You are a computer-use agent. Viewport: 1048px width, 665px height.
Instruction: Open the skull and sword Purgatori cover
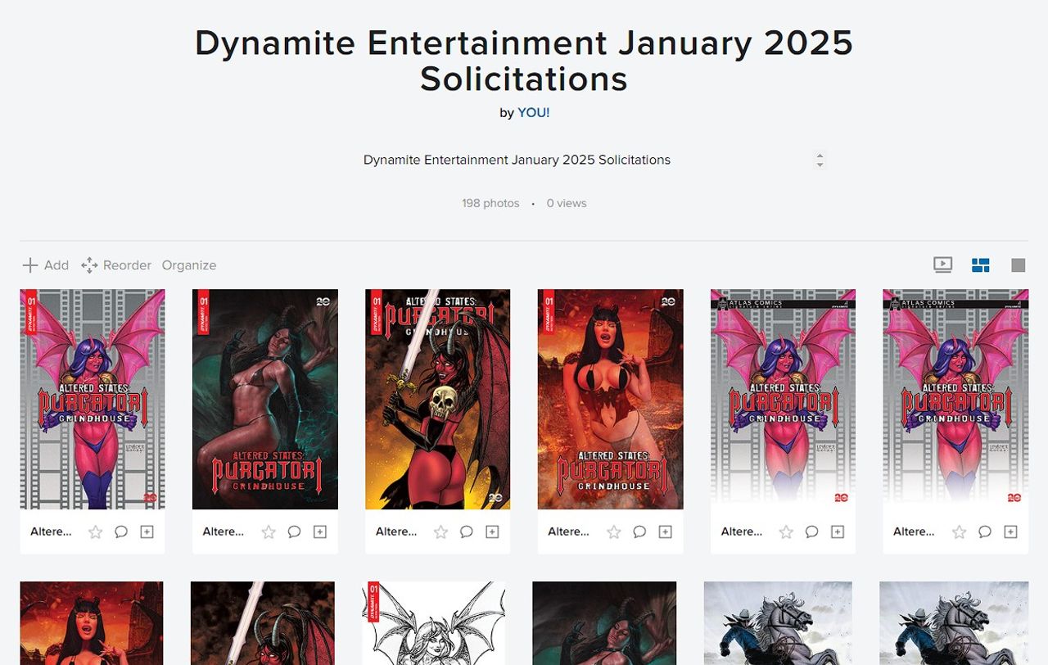[x=437, y=399]
